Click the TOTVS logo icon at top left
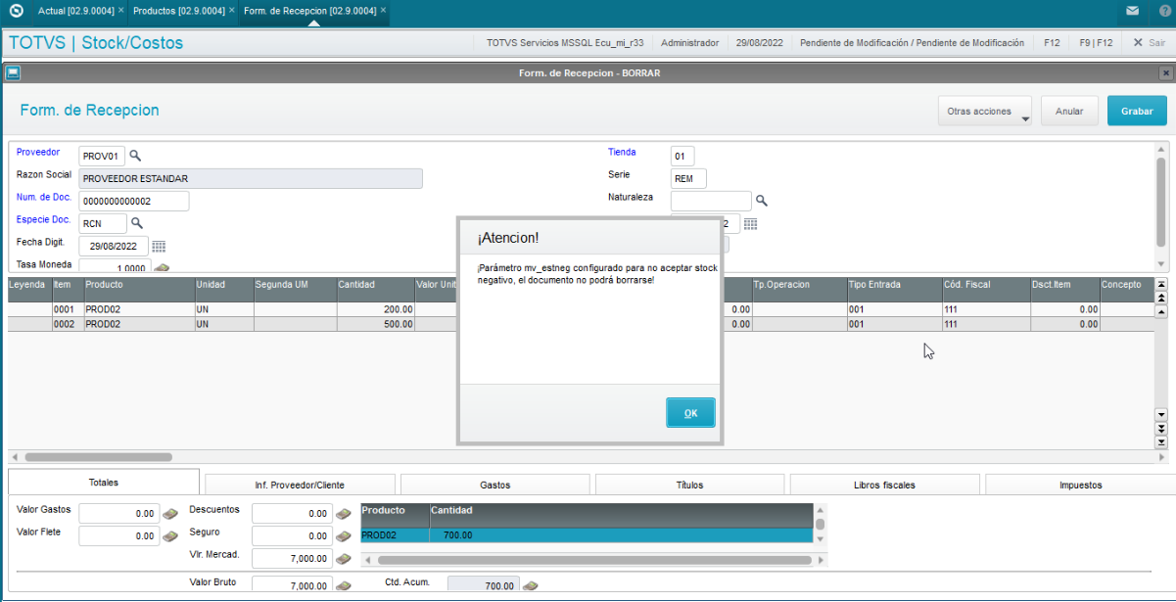The height and width of the screenshot is (602, 1176). point(16,11)
